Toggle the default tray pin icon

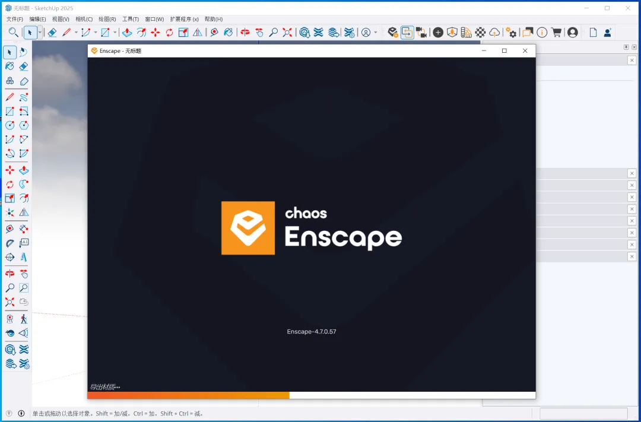[626, 47]
